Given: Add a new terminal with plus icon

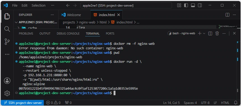Looking at the screenshot, I should coord(200,33).
